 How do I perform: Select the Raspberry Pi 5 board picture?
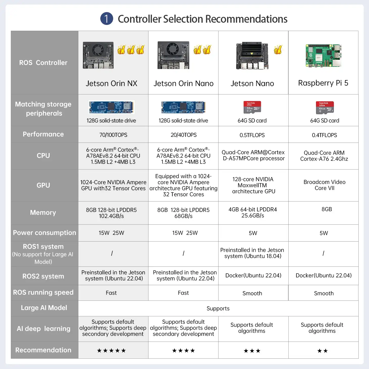point(324,56)
